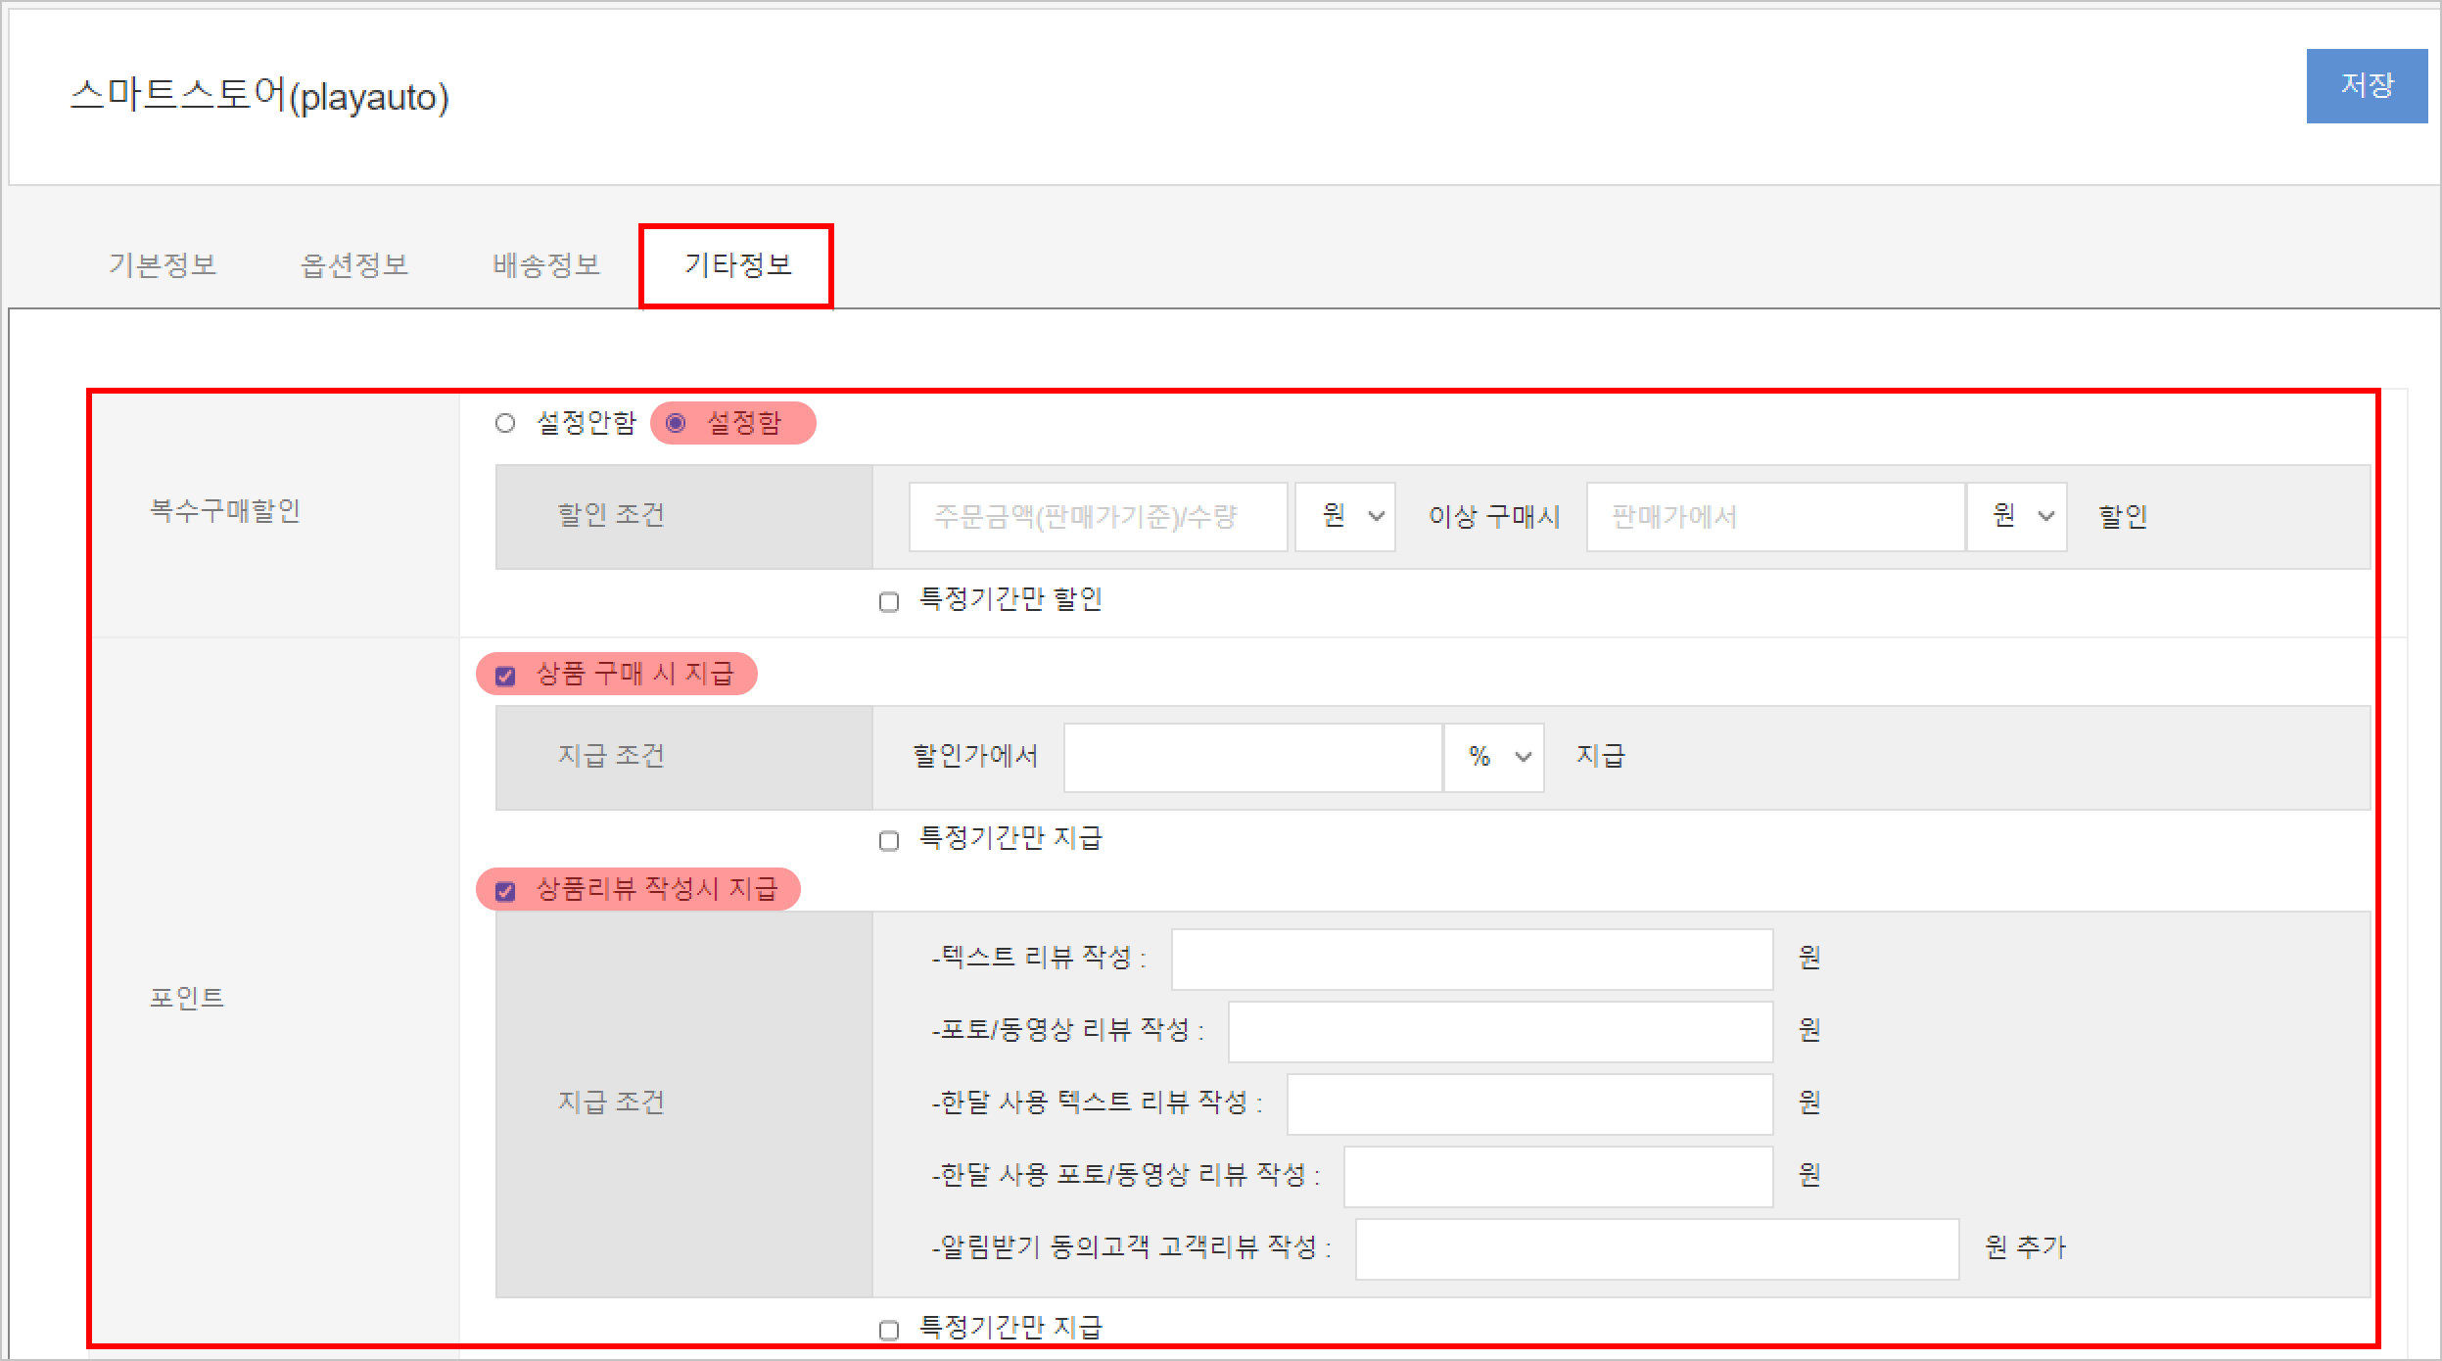Open the % unit dropdown before 지급
This screenshot has width=2442, height=1361.
(x=1494, y=757)
